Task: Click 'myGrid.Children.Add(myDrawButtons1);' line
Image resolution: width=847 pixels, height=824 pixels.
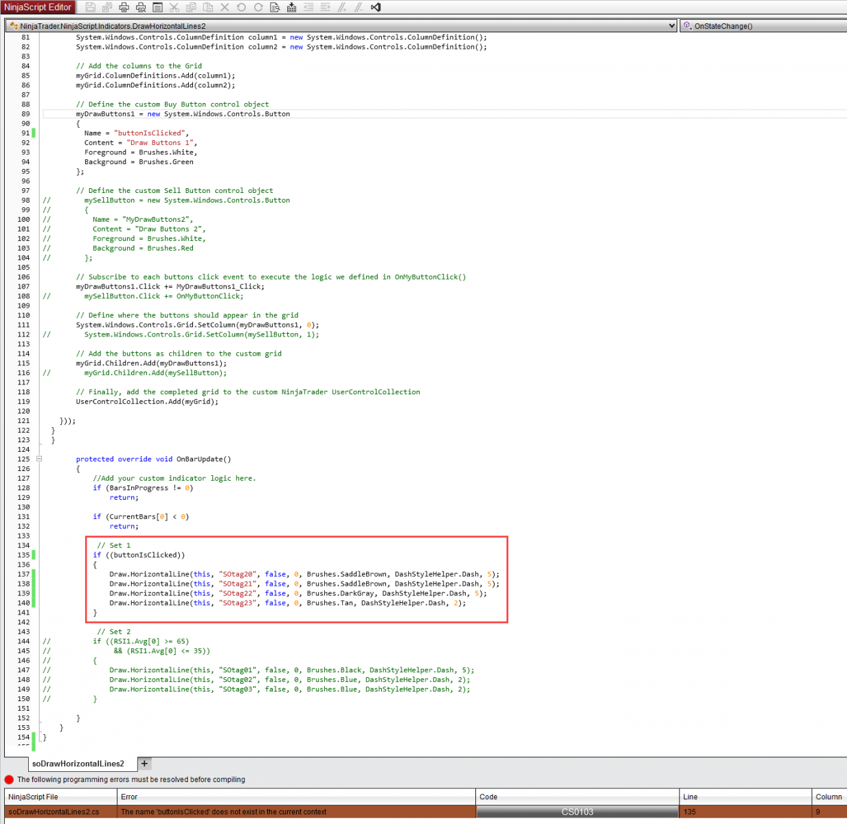Action: (x=151, y=363)
